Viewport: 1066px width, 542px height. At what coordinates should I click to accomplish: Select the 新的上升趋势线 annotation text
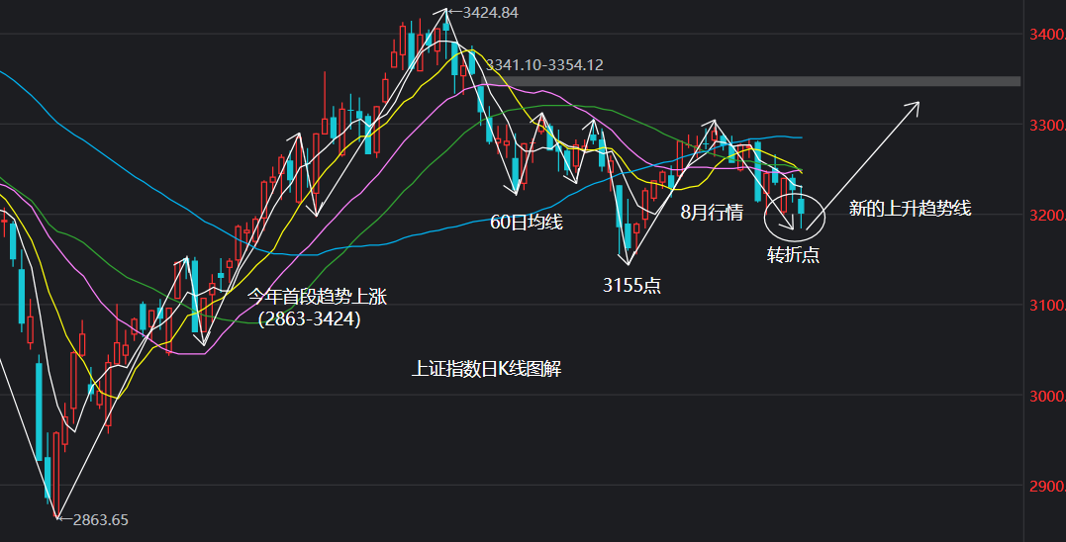(910, 209)
